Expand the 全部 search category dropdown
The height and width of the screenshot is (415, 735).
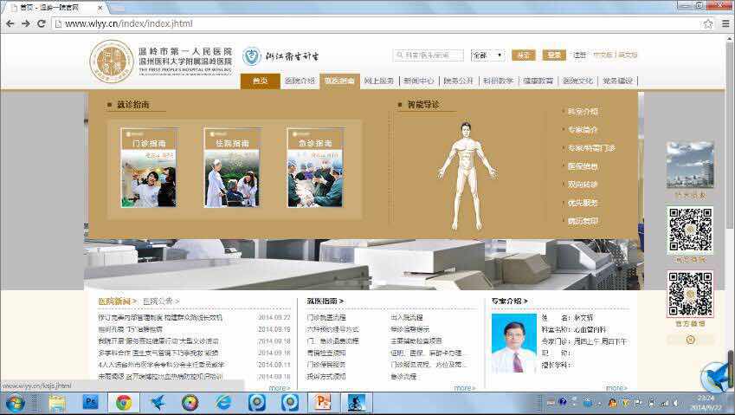click(x=488, y=55)
